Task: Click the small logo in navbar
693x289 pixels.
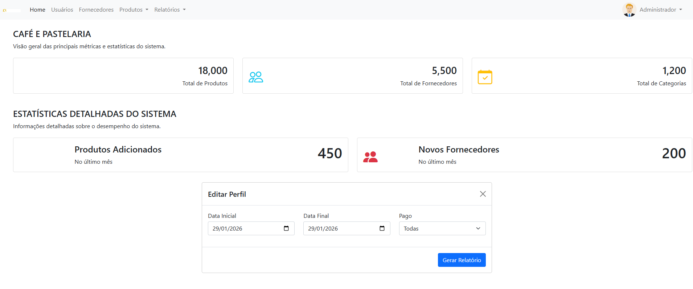Action: [12, 11]
